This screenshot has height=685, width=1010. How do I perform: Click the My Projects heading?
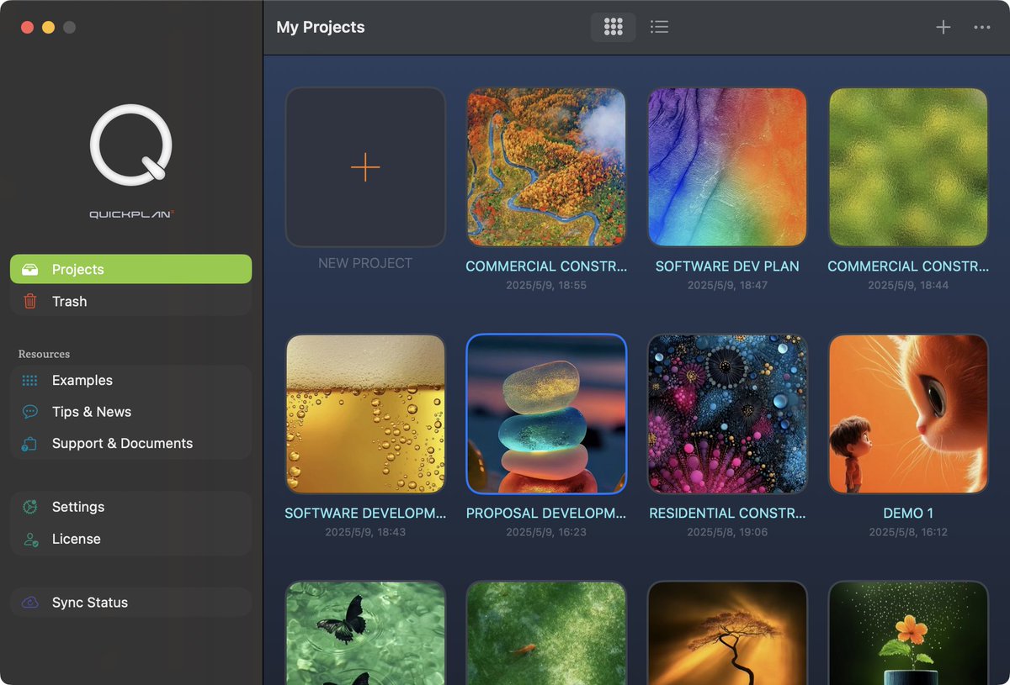(x=321, y=27)
